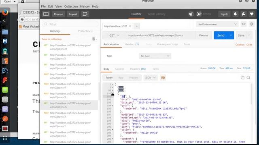Select the request Headers (1) tab
Image resolution: width=259 pixels, height=145 pixels.
(x=132, y=44)
